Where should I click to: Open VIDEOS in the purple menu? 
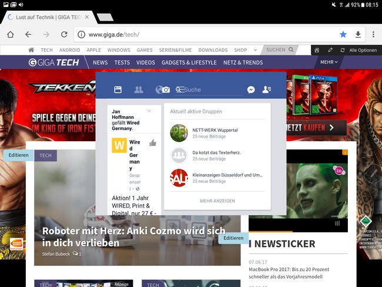pyautogui.click(x=145, y=63)
